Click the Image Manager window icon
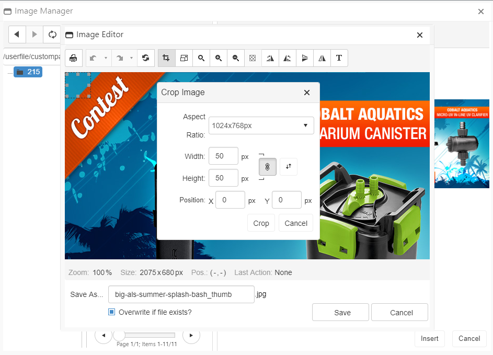 coord(7,12)
